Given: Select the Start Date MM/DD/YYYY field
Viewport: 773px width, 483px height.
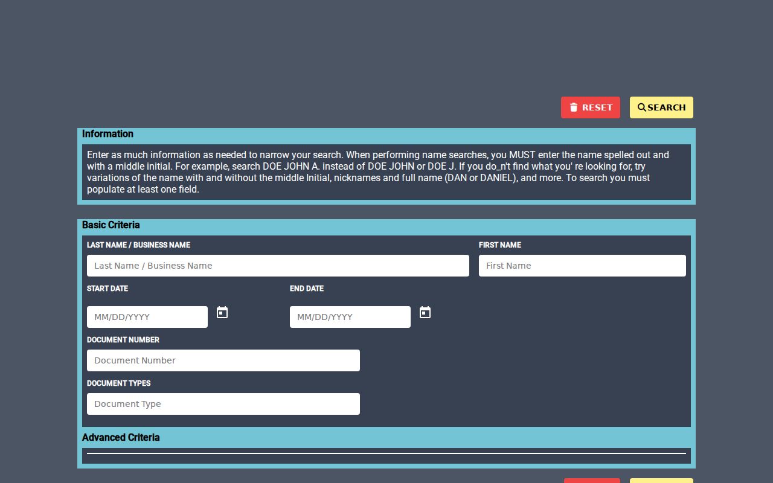Looking at the screenshot, I should (147, 317).
